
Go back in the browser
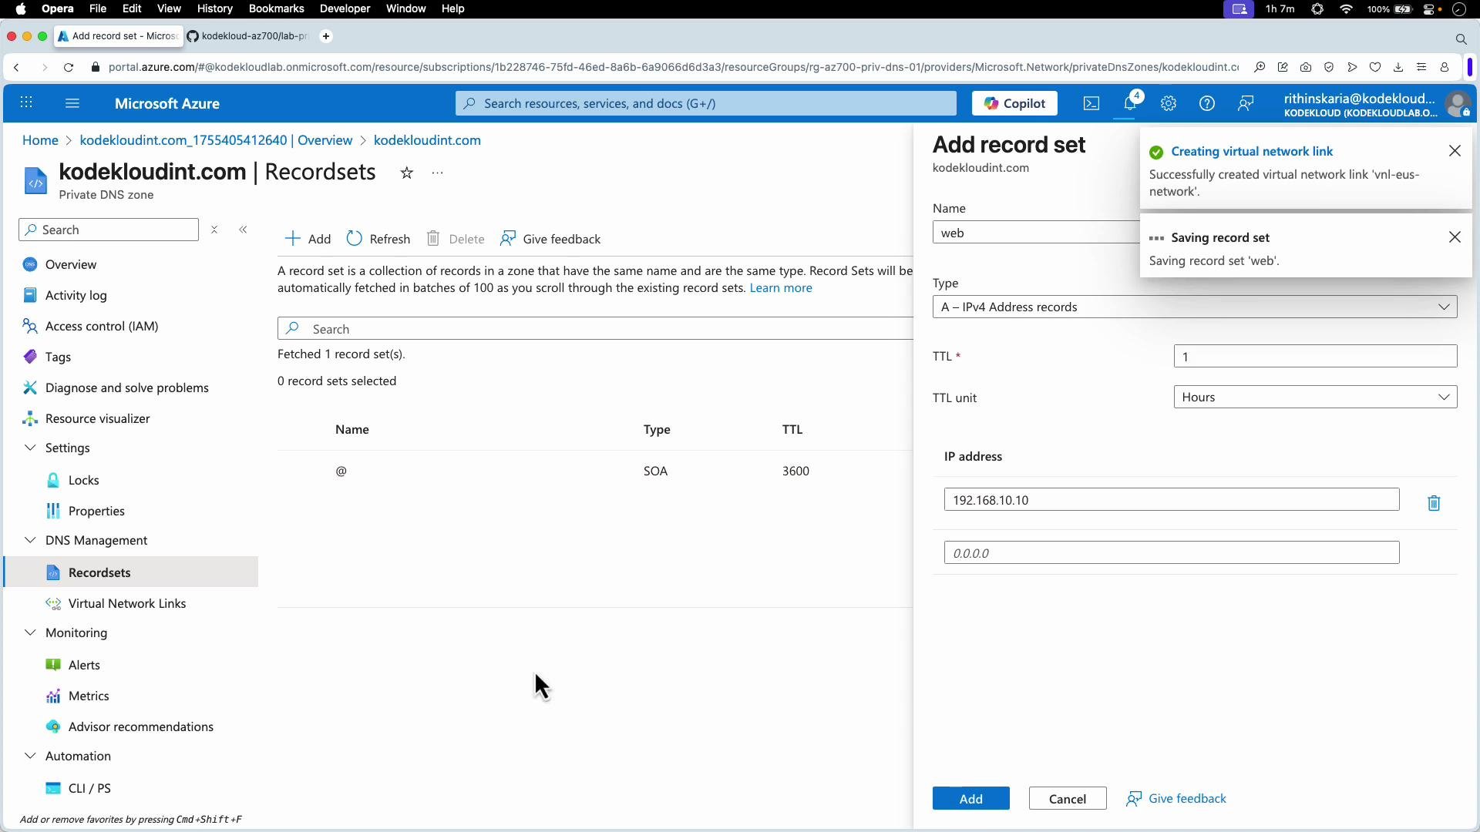pyautogui.click(x=17, y=68)
